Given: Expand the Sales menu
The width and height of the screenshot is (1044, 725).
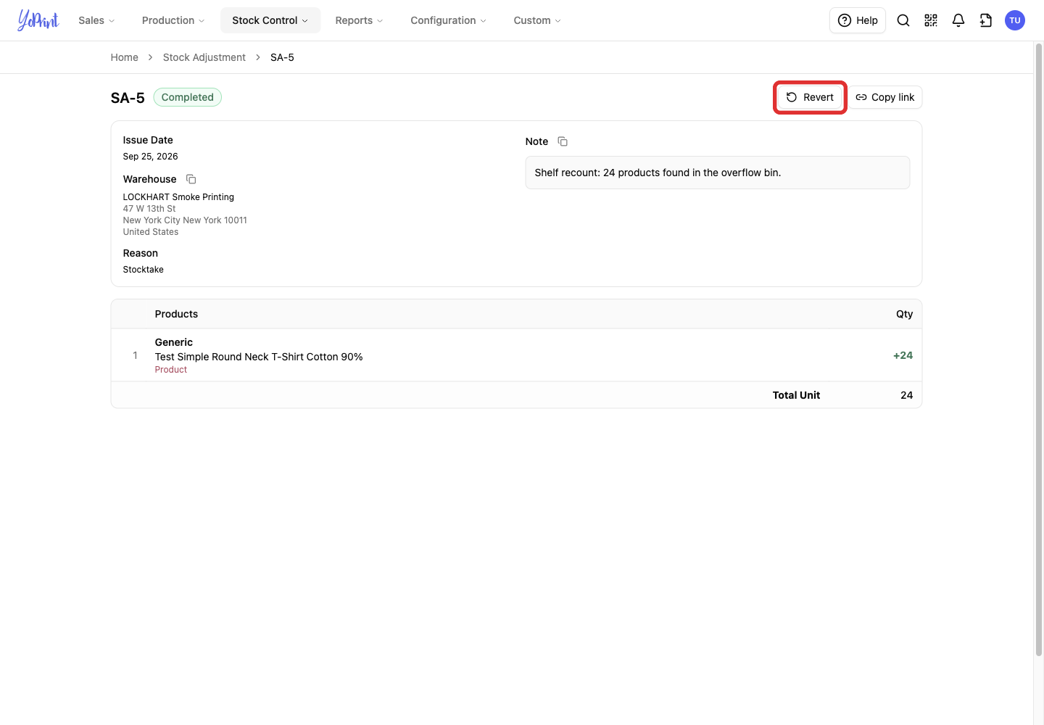Looking at the screenshot, I should (x=96, y=20).
